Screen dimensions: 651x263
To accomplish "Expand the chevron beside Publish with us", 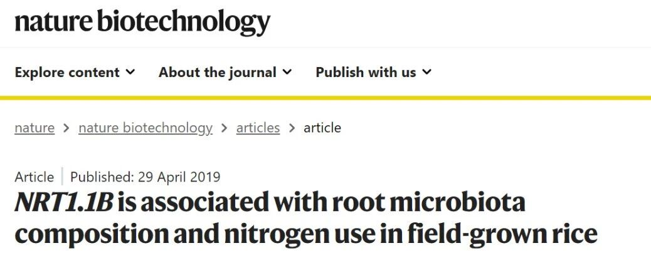I will [427, 72].
